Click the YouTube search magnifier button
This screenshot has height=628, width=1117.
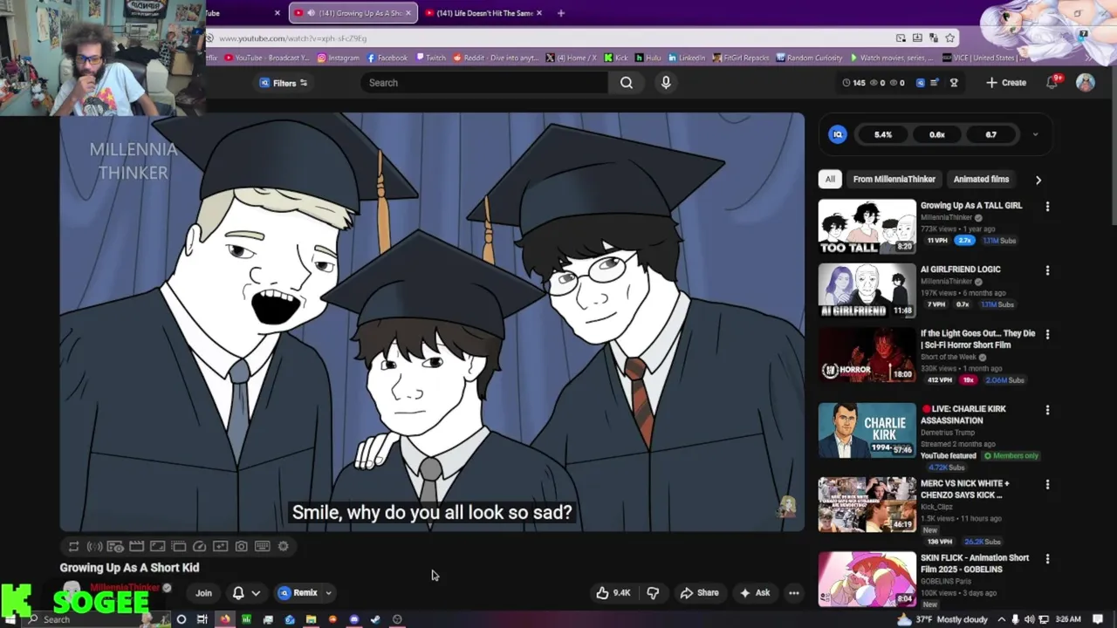(627, 83)
